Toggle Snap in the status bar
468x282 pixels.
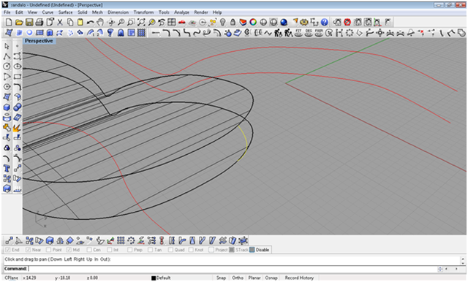pyautogui.click(x=221, y=278)
